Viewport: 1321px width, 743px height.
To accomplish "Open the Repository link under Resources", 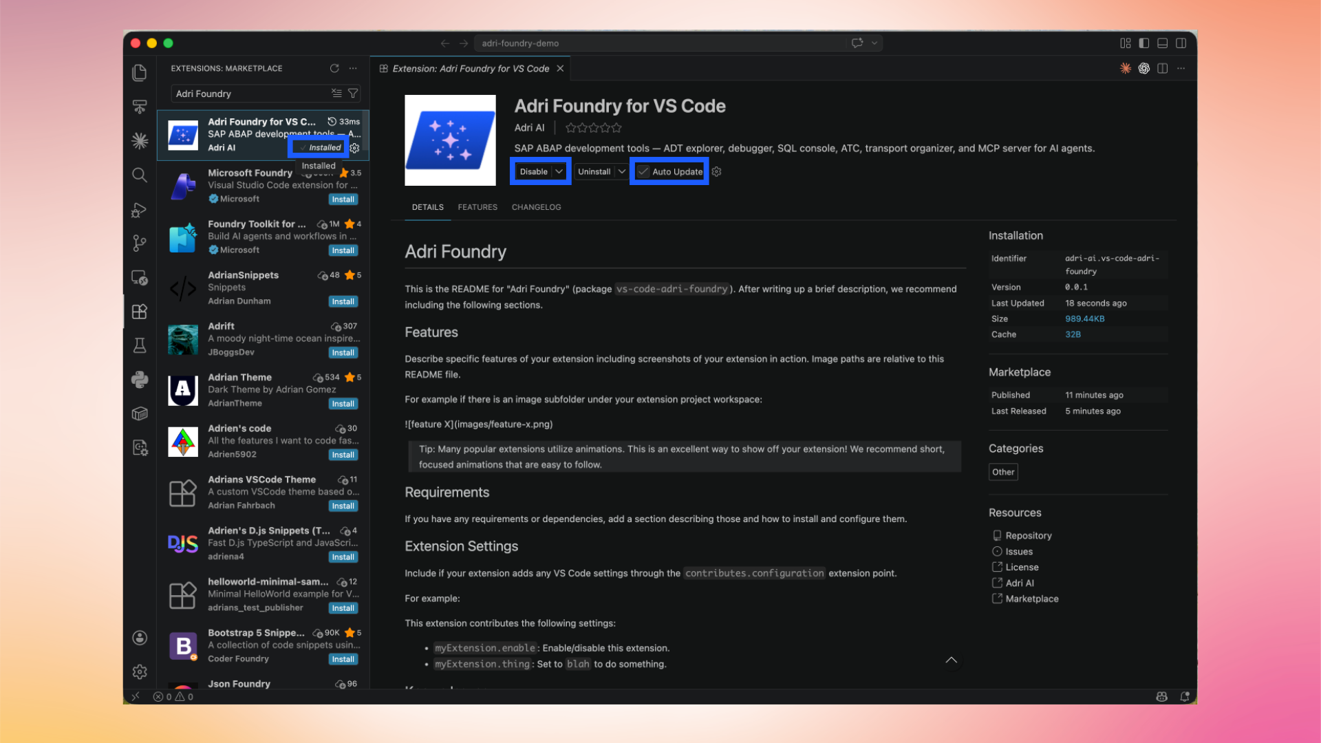I will (x=1028, y=535).
